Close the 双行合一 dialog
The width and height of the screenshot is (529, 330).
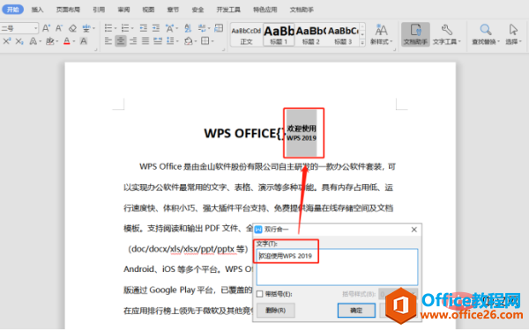[x=414, y=230]
